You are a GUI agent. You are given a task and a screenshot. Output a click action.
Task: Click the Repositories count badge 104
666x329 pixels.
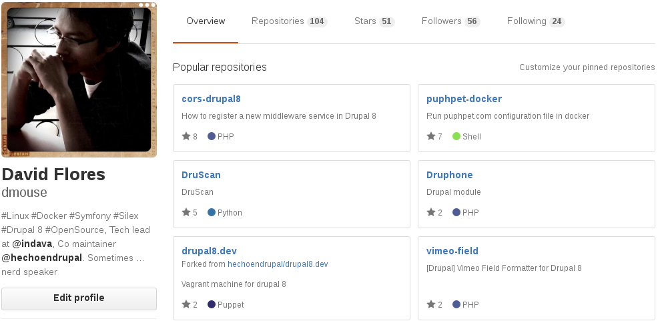point(317,21)
